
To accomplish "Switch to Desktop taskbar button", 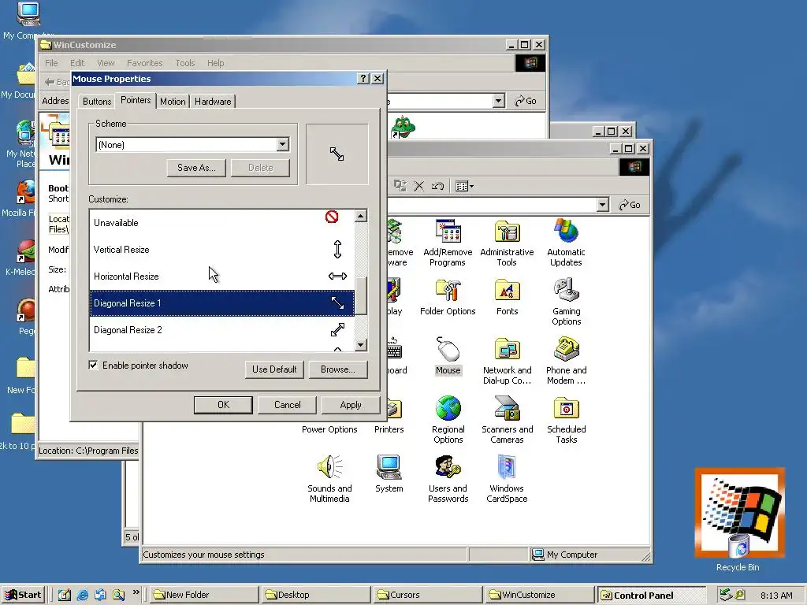I will pyautogui.click(x=315, y=595).
